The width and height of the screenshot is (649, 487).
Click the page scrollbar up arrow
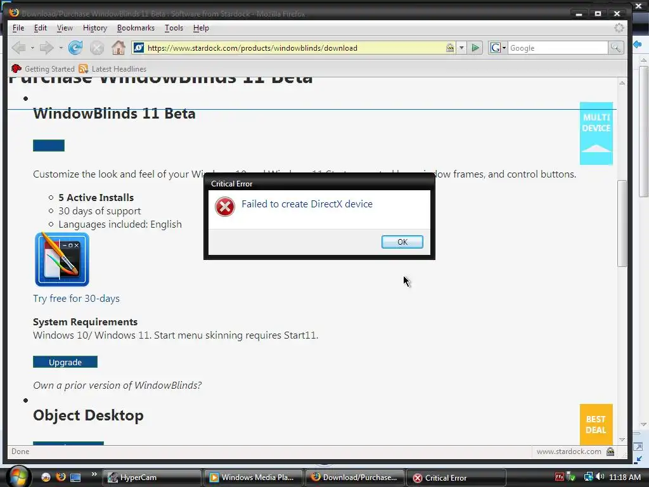pyautogui.click(x=622, y=83)
